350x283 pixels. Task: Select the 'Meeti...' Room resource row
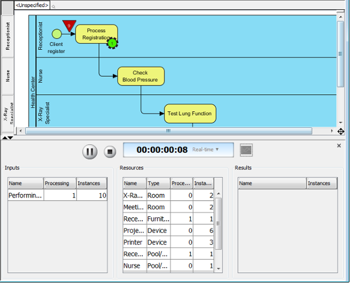coord(169,207)
